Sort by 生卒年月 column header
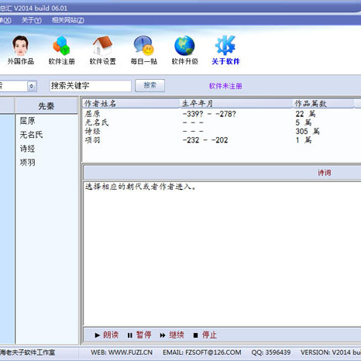The height and width of the screenshot is (361, 361). click(236, 104)
